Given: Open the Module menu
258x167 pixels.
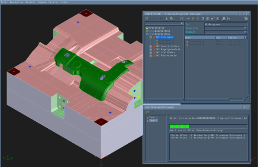Looking at the screenshot, I should [x=42, y=2].
